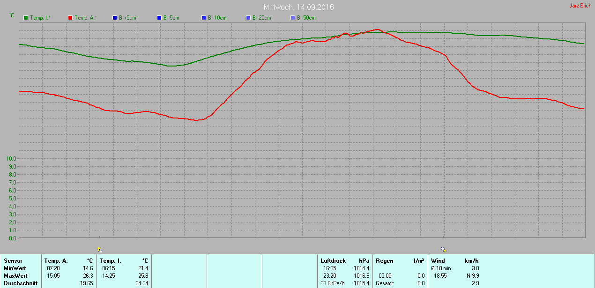
Task: Click the 'hPa' pressure unit header
Action: pos(364,261)
